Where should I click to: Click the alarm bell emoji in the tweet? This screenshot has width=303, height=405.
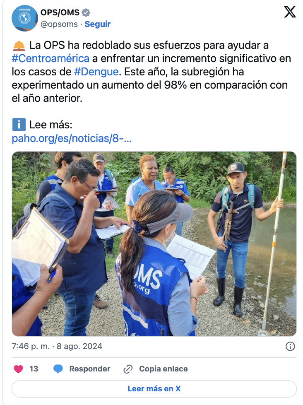19,46
